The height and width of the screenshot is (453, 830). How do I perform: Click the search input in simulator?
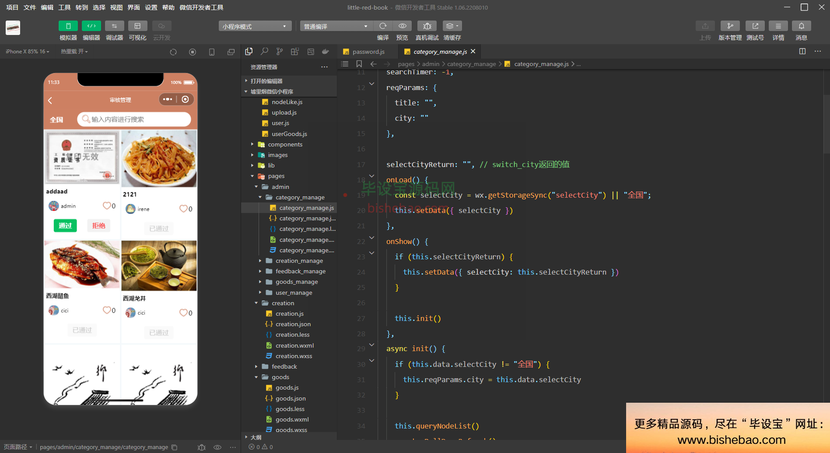click(x=134, y=119)
